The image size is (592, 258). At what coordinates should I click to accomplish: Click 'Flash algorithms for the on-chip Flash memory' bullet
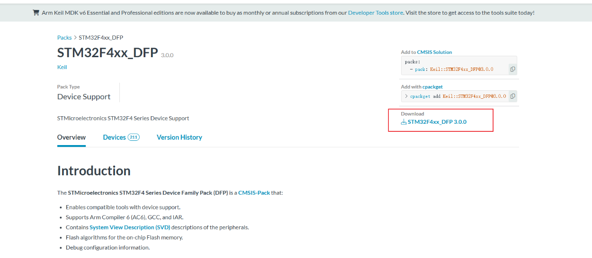(x=124, y=237)
